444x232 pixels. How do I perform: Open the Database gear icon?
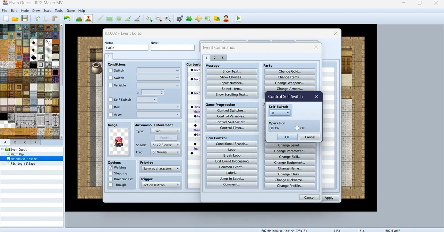coord(180,19)
